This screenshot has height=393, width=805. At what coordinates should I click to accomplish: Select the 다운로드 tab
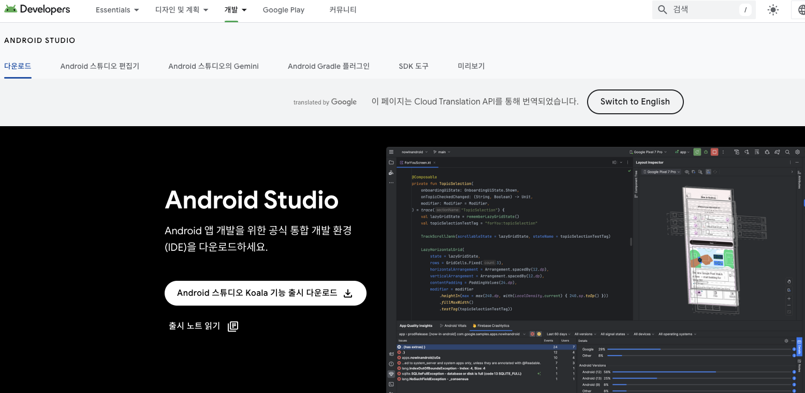tap(18, 66)
